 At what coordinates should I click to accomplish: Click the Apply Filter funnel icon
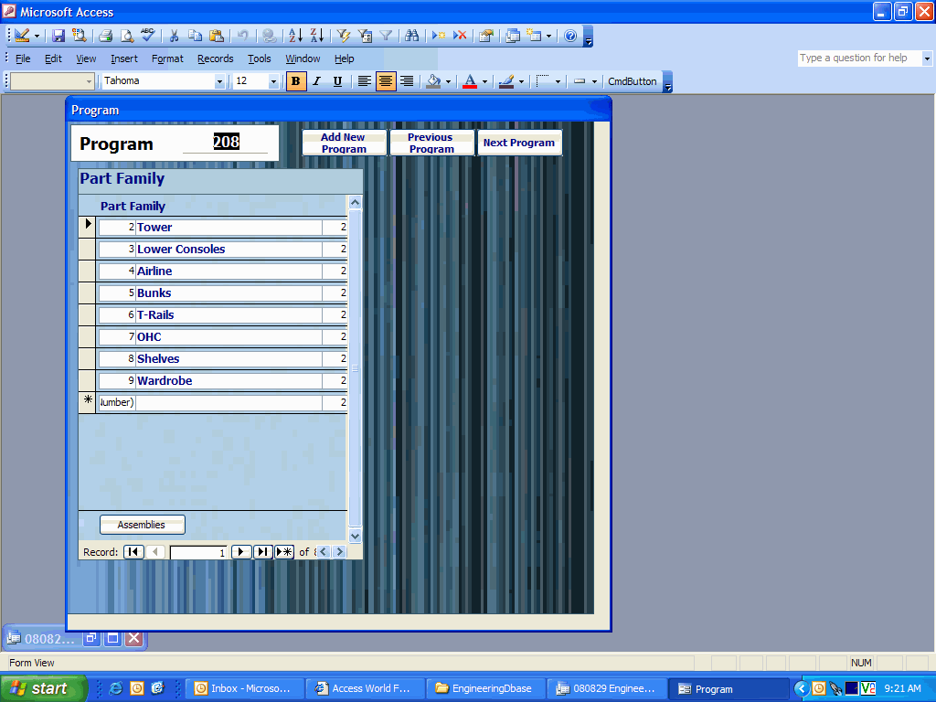tap(386, 36)
